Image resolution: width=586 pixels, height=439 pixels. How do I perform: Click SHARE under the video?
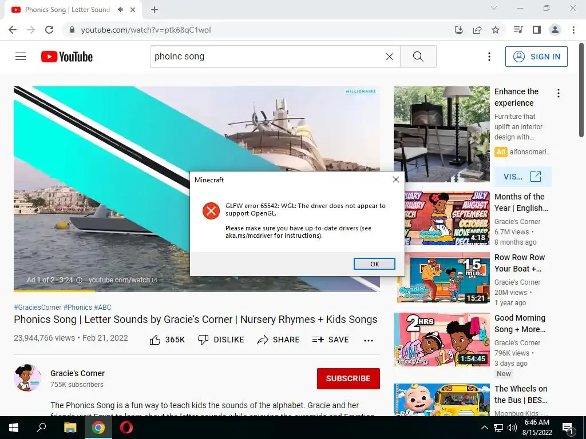tap(279, 340)
